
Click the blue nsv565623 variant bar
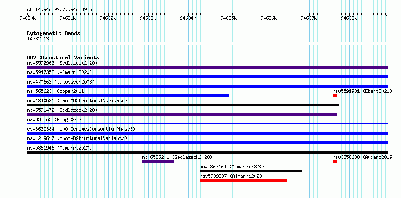128,96
